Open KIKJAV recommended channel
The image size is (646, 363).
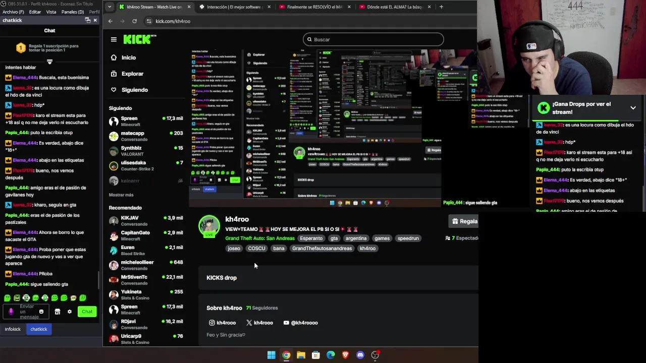coord(146,221)
